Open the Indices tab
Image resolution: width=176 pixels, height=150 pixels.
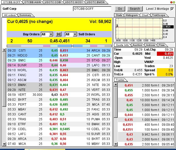pyautogui.click(x=150, y=45)
